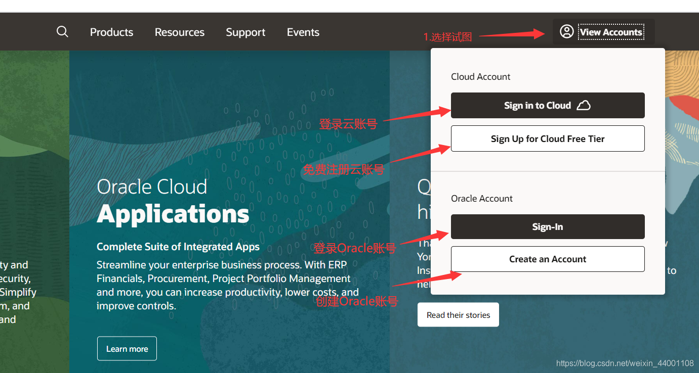Open the Events menu

(x=303, y=32)
